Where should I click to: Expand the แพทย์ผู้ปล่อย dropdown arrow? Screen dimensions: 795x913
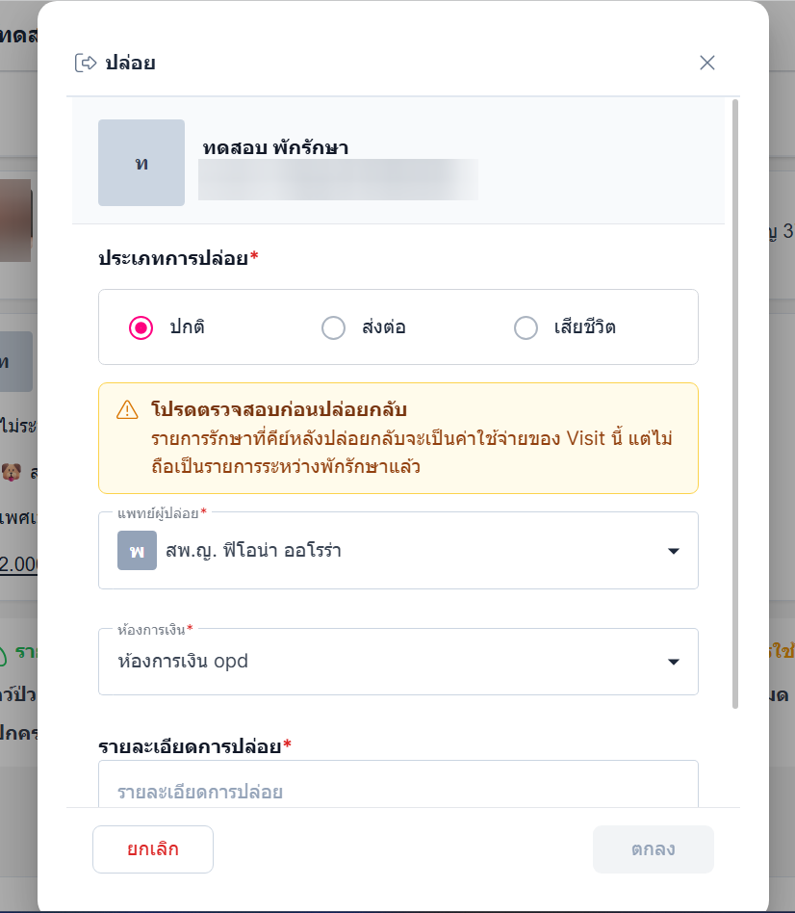click(674, 551)
